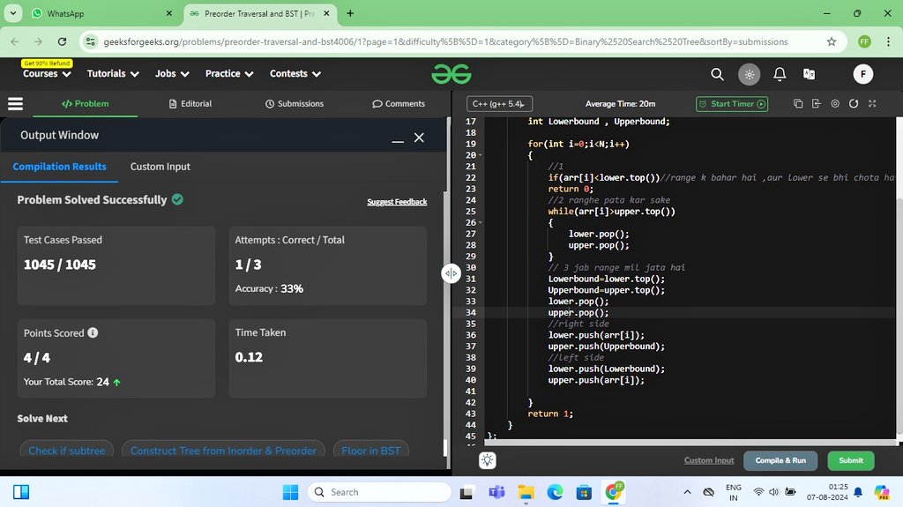The height and width of the screenshot is (507, 903).
Task: Toggle the light/dark theme sun icon
Action: tap(750, 74)
